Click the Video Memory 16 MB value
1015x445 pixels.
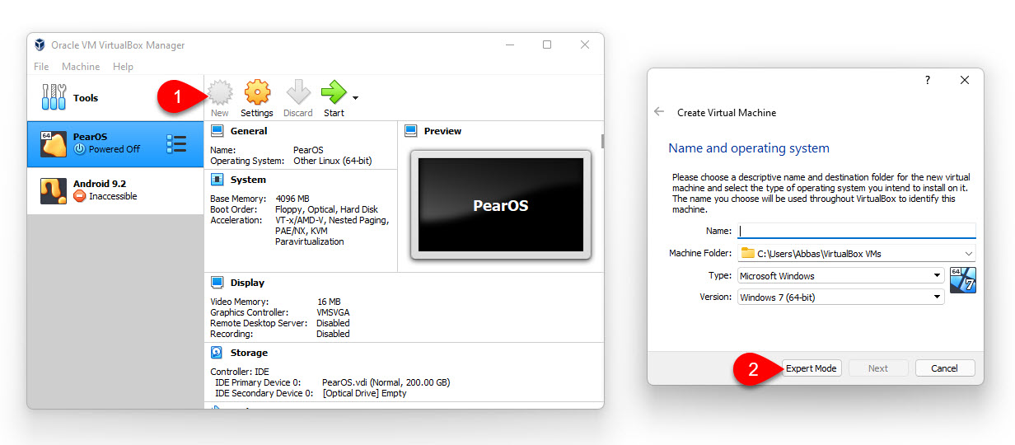(x=329, y=302)
